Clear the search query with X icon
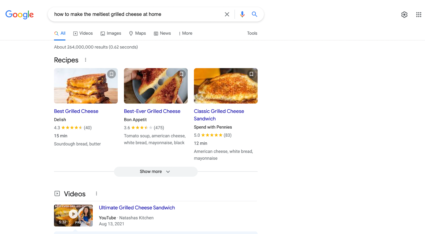This screenshot has width=425, height=234. 227,14
